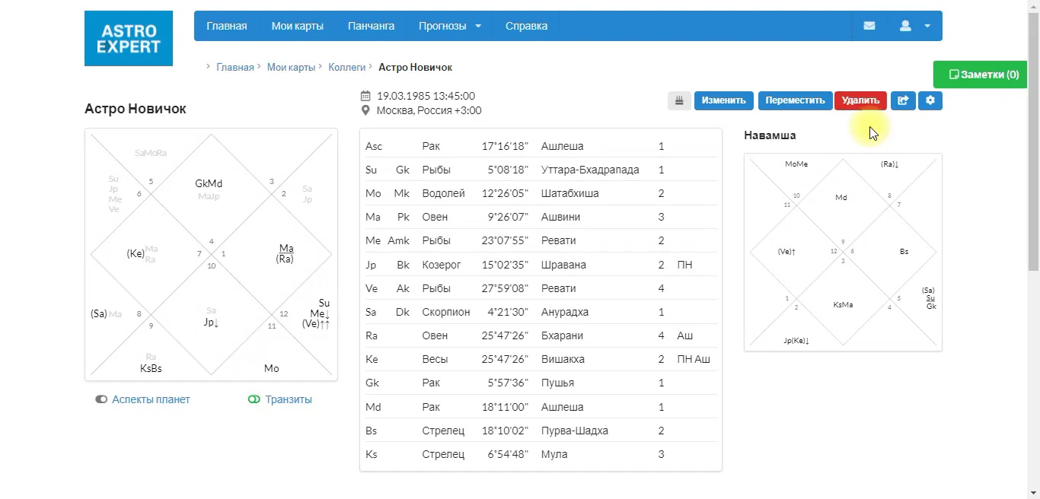This screenshot has height=499, width=1040.
Task: Click the birthday cake icon button
Action: tap(679, 100)
